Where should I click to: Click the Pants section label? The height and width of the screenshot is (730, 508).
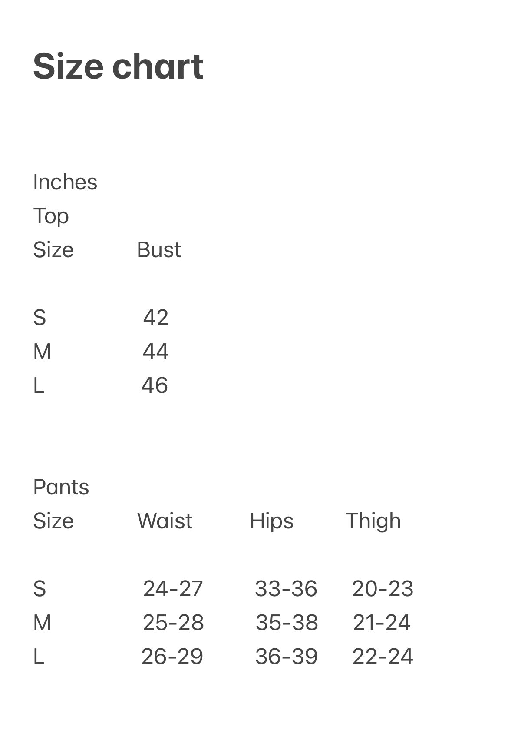(x=61, y=487)
